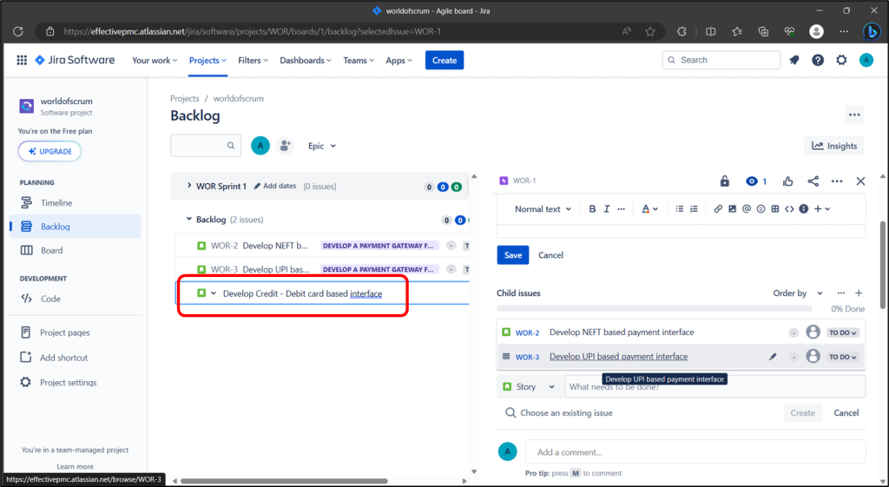Viewport: 889px width, 487px height.
Task: Click Choose an existing issue
Action: pyautogui.click(x=559, y=412)
